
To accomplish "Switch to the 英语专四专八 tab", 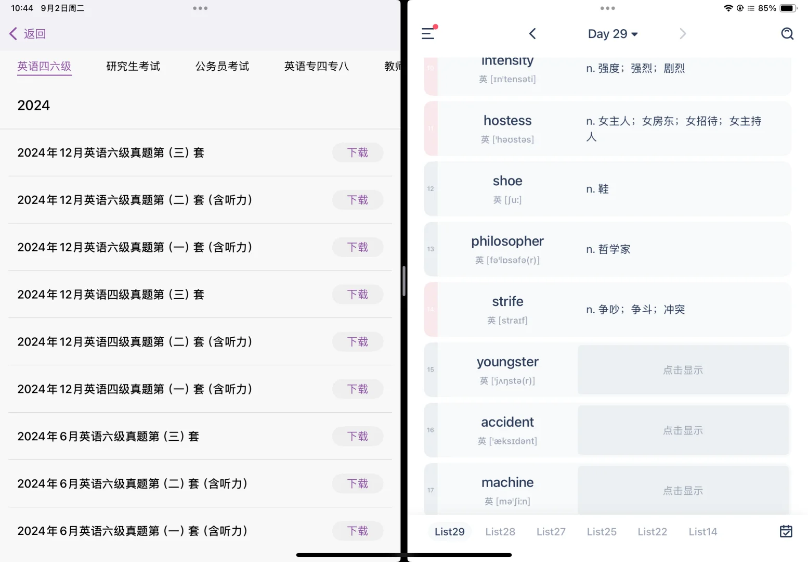I will (x=316, y=66).
